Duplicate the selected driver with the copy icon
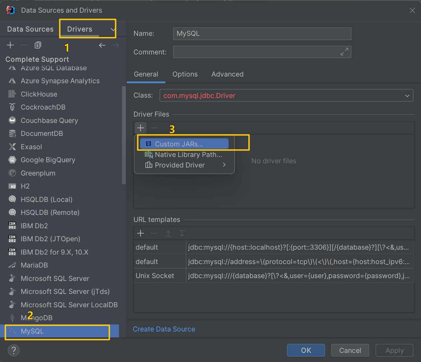 [38, 45]
